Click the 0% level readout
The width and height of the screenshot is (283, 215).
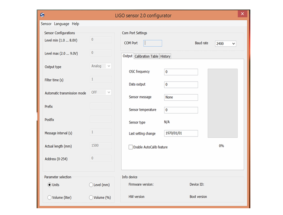click(x=222, y=146)
